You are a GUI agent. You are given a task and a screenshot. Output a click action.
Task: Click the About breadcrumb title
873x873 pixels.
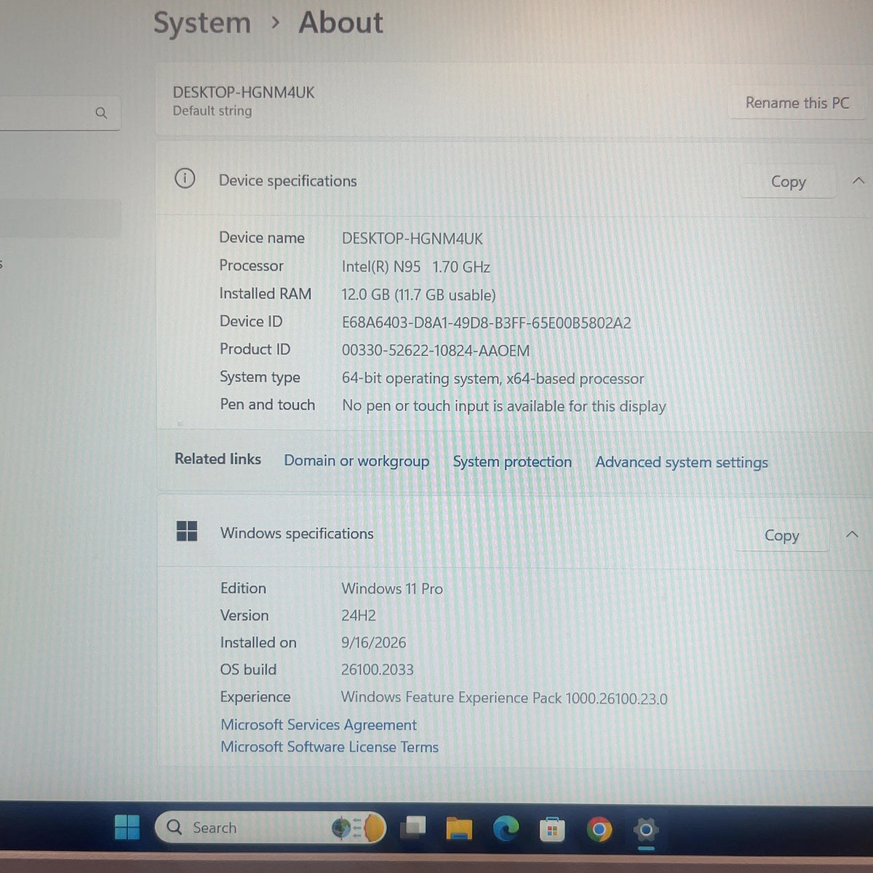tap(340, 23)
